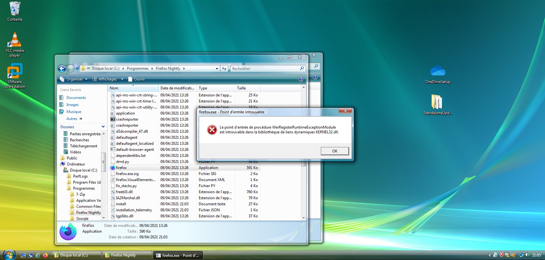Click the search magnifier in Rechercher box
Image resolution: width=545 pixels, height=260 pixels.
coord(302,68)
